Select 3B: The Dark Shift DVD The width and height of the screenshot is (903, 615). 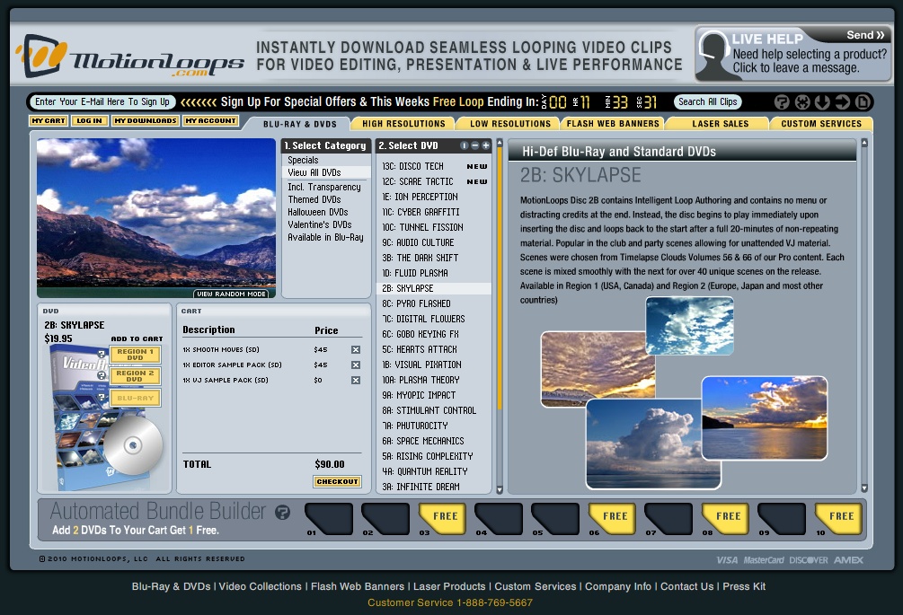coord(434,258)
